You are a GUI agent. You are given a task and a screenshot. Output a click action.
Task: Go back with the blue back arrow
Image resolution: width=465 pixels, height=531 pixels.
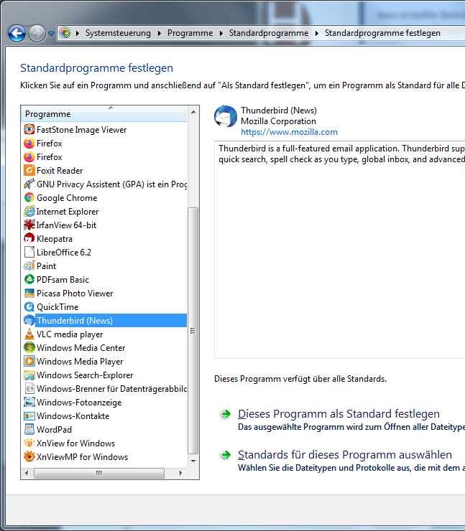(x=17, y=33)
